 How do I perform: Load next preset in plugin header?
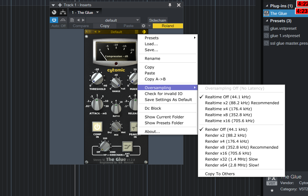coord(83,20)
